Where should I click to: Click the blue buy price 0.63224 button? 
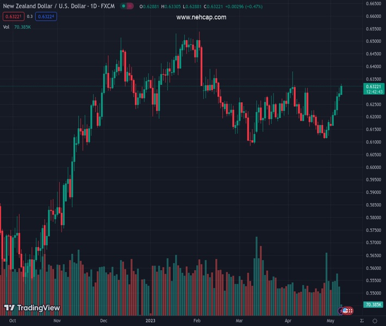pyautogui.click(x=46, y=16)
